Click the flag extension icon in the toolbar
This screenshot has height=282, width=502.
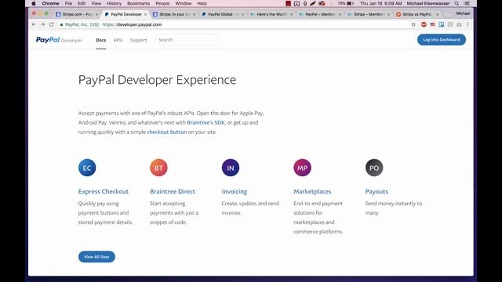432,24
